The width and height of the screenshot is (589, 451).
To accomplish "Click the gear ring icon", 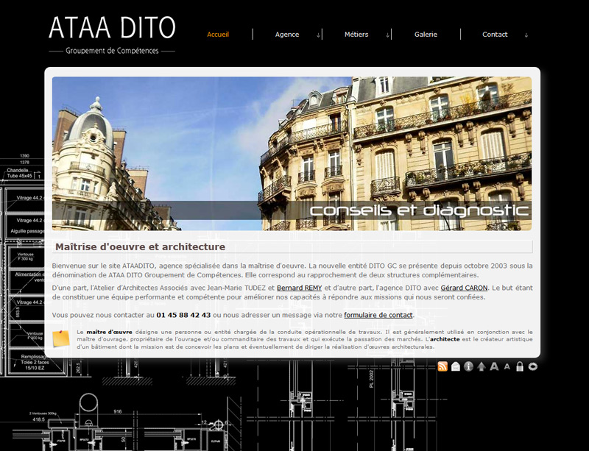I will (x=532, y=366).
